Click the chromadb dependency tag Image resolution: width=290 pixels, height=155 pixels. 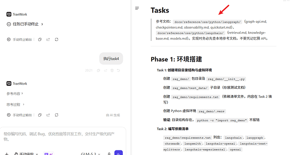pyautogui.click(x=172, y=144)
